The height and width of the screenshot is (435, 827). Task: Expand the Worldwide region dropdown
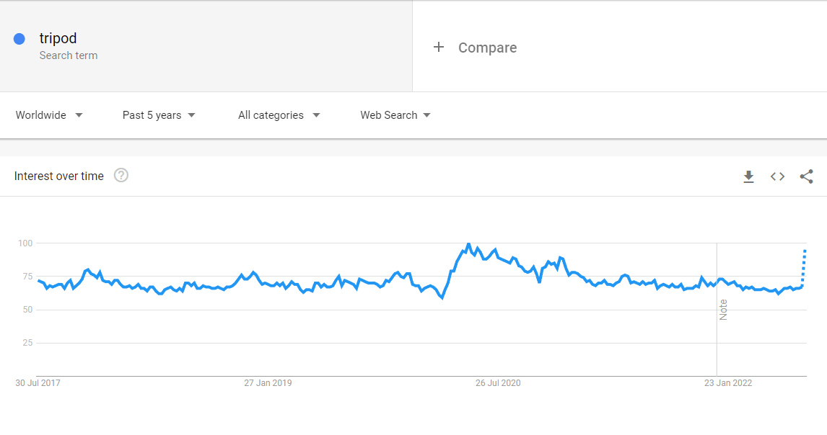tap(49, 115)
